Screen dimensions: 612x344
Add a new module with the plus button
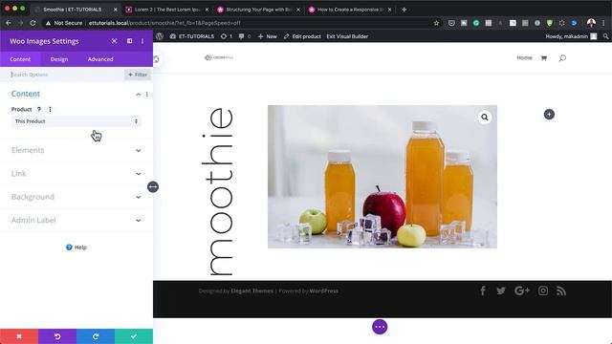(549, 115)
